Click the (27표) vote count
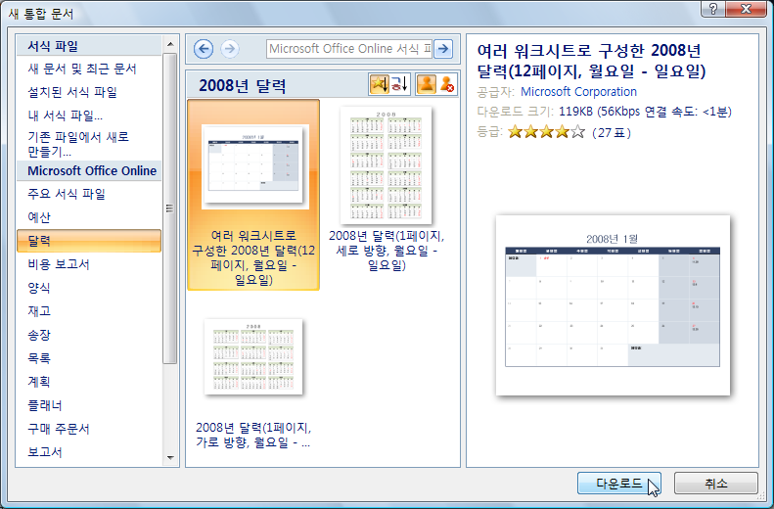The height and width of the screenshot is (509, 774). [x=612, y=132]
